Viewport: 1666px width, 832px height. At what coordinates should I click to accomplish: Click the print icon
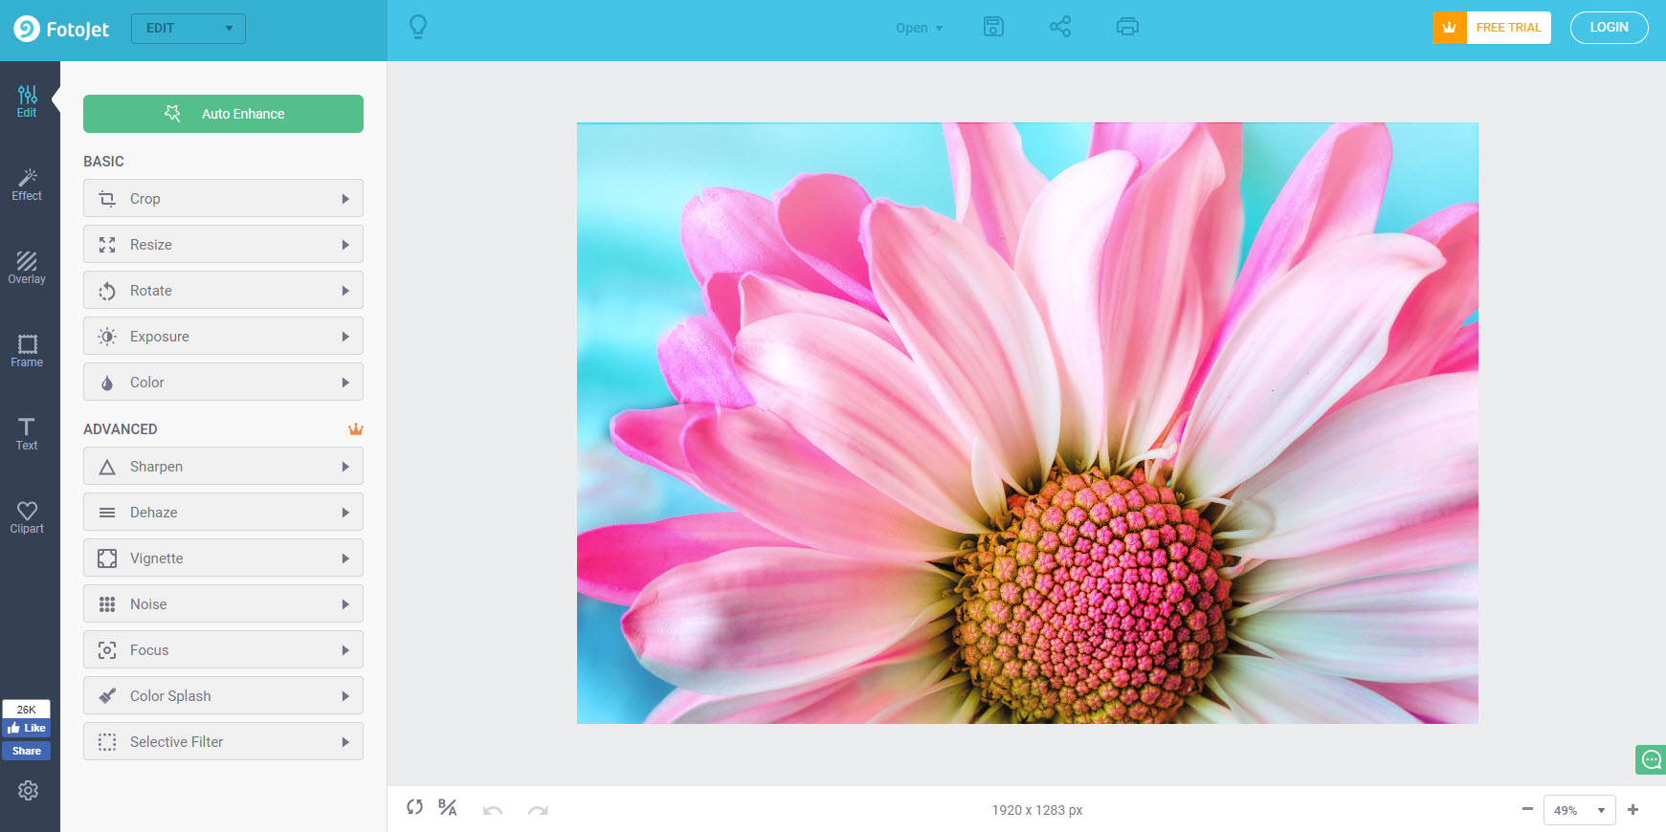1127,27
